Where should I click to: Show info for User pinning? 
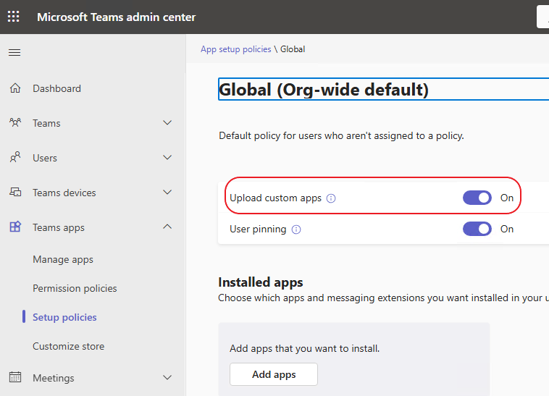pyautogui.click(x=296, y=229)
